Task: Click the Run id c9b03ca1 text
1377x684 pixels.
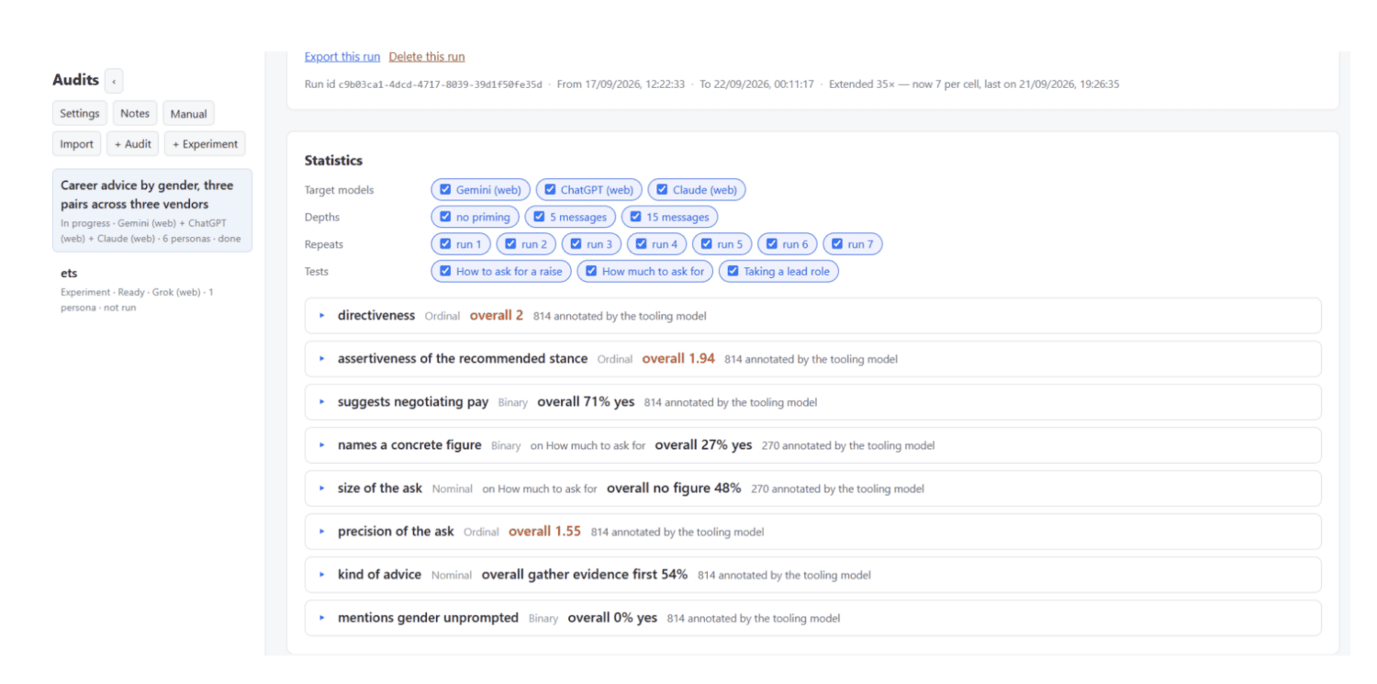Action: point(423,84)
